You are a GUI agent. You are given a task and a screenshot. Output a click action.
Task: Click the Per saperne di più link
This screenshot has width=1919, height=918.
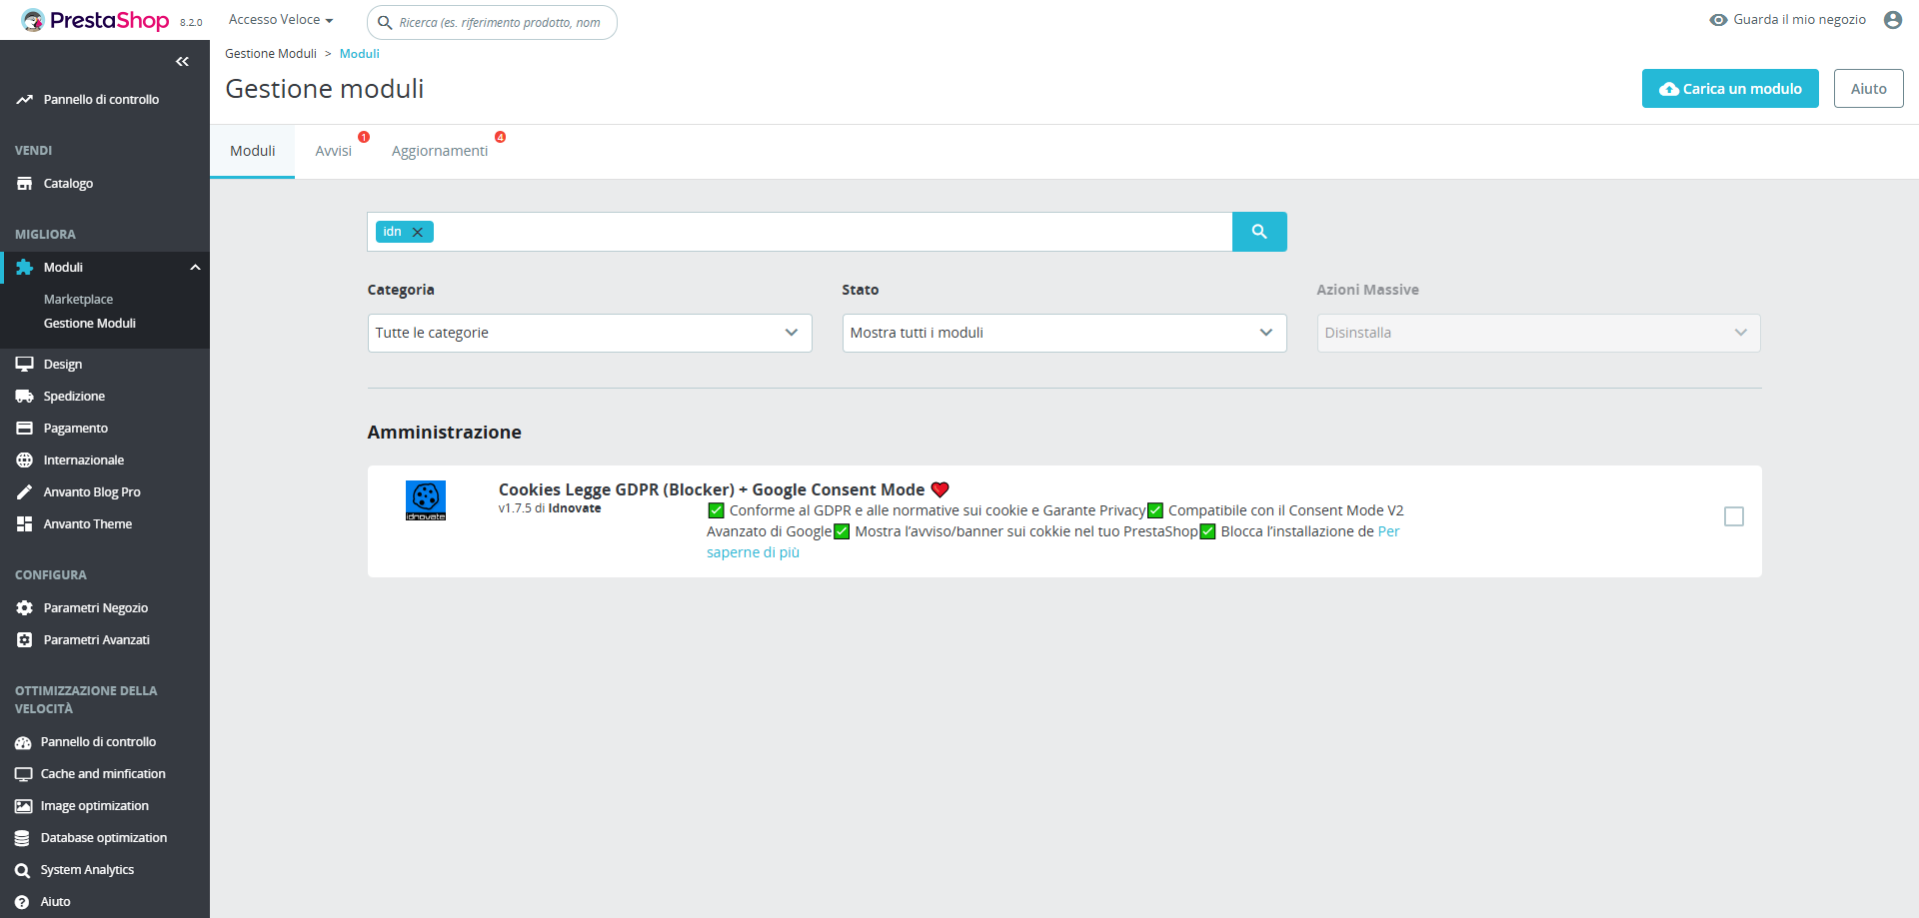click(x=1053, y=541)
